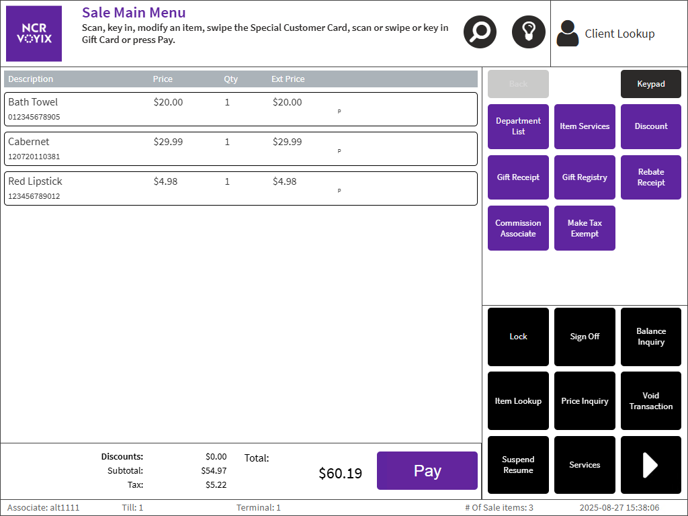Select the Red Lipstick line item

pos(241,188)
